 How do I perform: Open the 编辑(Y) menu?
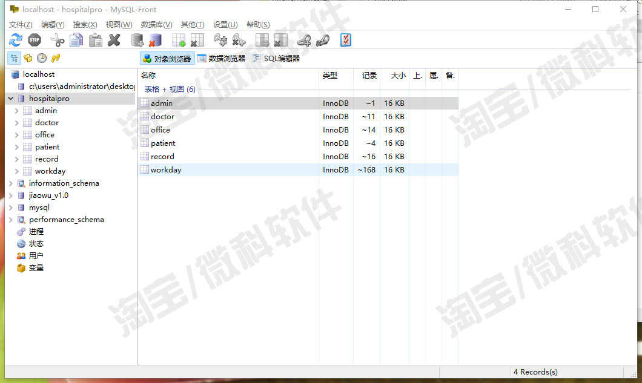point(53,25)
